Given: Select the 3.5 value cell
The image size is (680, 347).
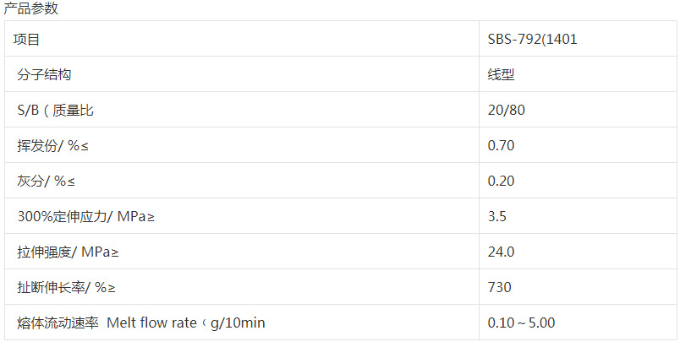Looking at the screenshot, I should [497, 216].
